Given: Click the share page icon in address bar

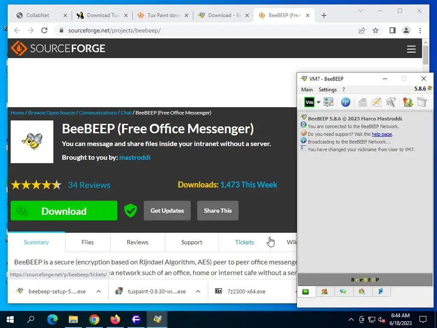Looking at the screenshot, I should pos(362,30).
